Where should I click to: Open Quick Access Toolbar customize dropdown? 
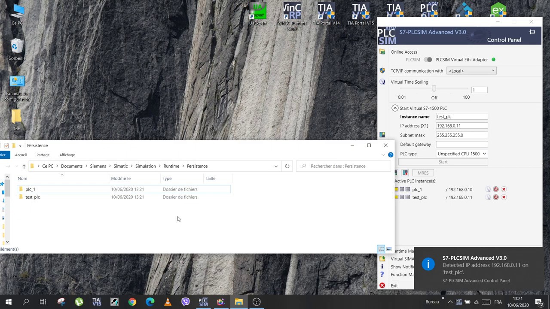(20, 145)
